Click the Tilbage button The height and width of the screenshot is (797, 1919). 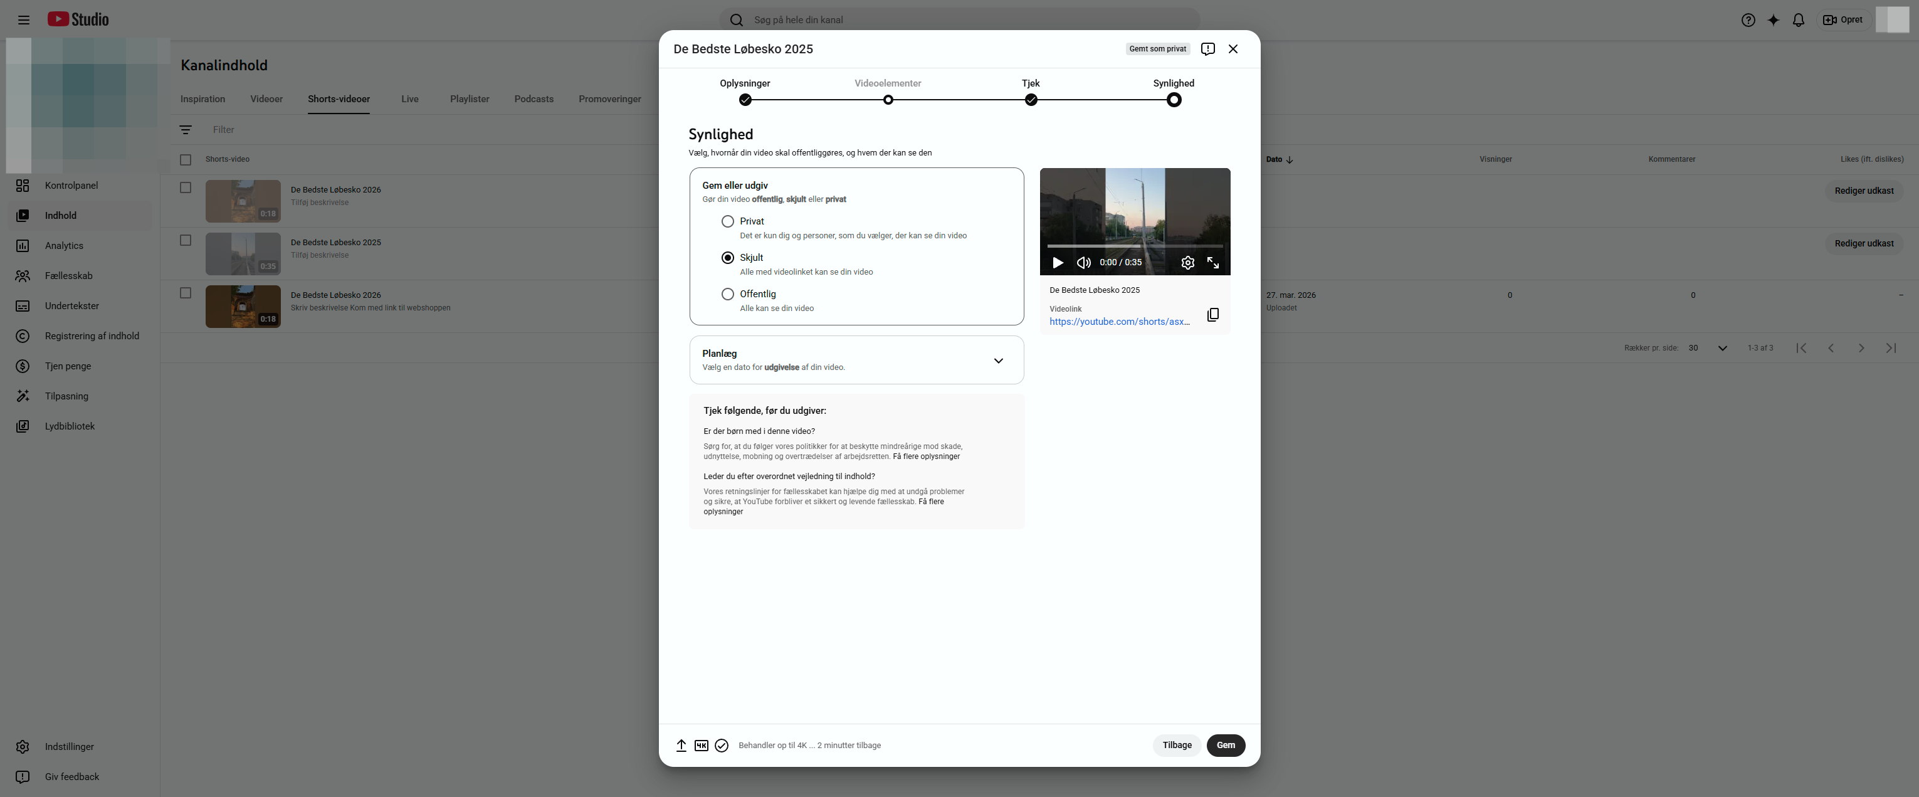coord(1177,746)
